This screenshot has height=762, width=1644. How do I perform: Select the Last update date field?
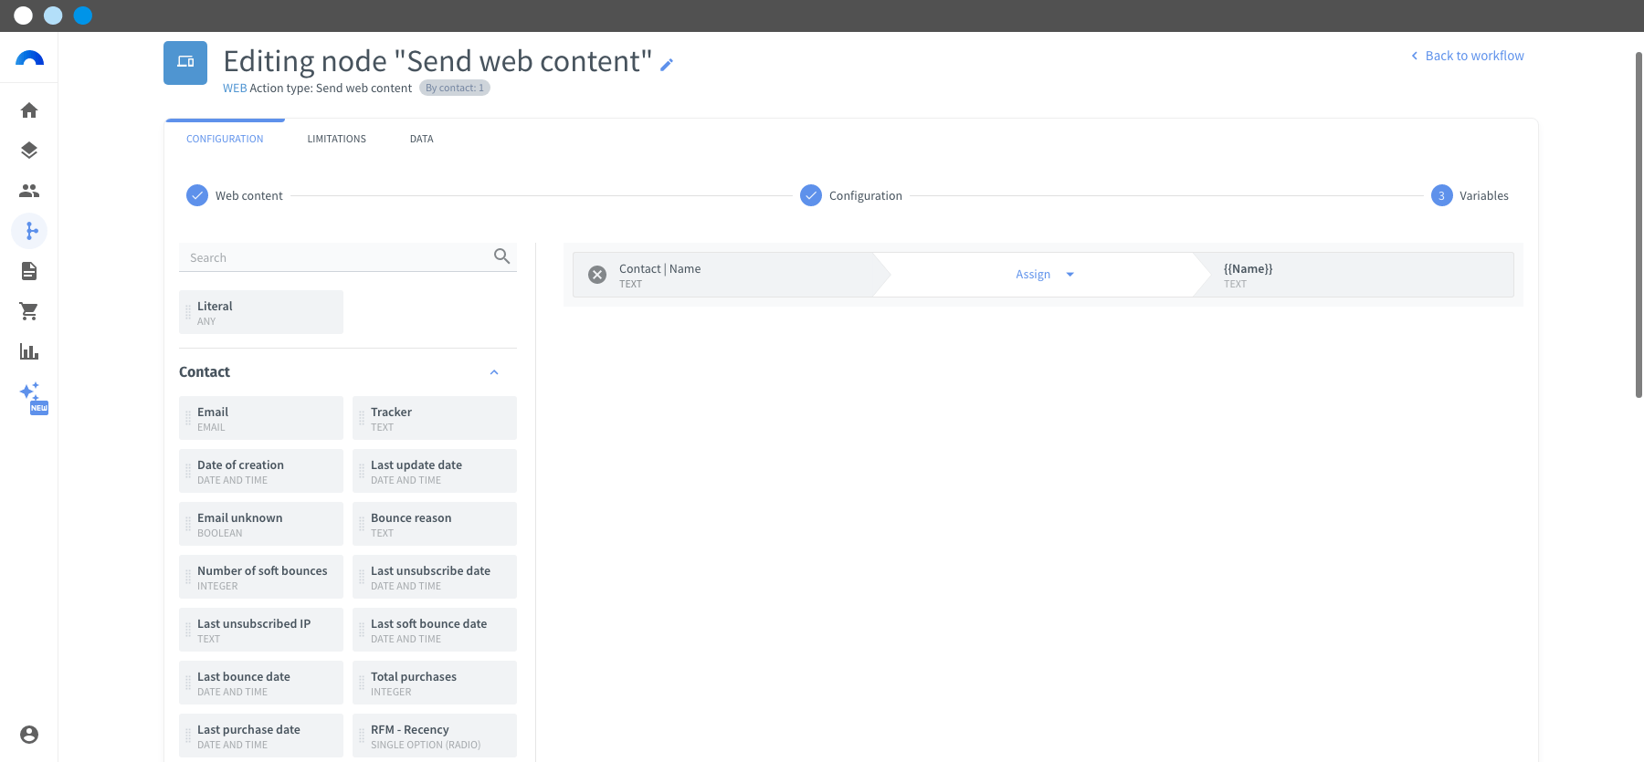click(435, 471)
